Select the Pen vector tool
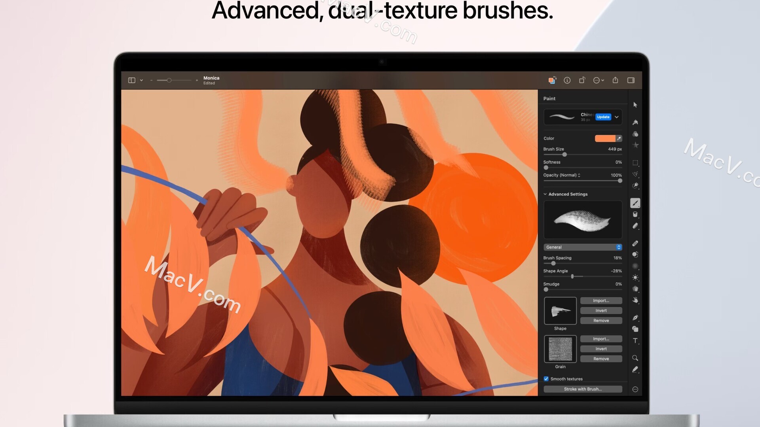The image size is (760, 427). pos(635,318)
